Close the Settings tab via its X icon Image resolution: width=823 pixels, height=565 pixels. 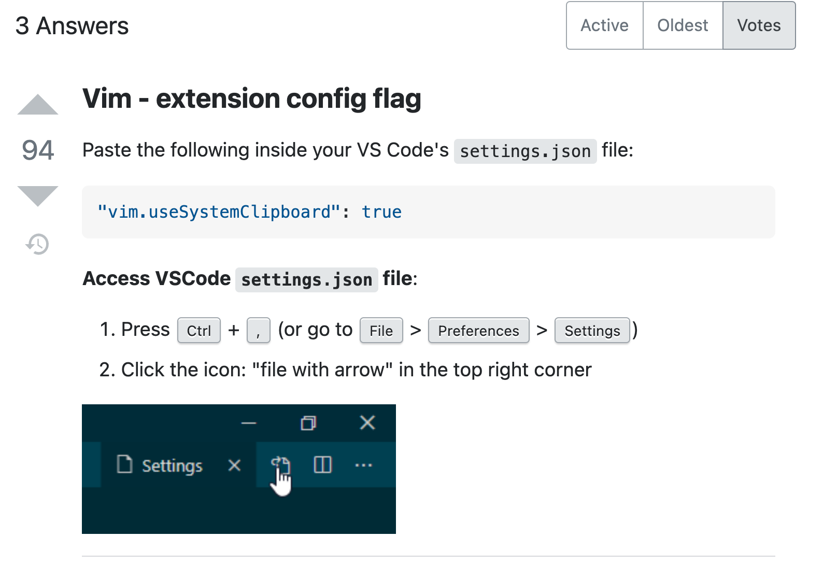click(234, 465)
